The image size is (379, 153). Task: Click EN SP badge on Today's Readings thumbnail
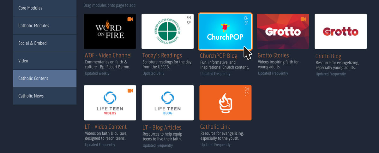pyautogui.click(x=189, y=21)
